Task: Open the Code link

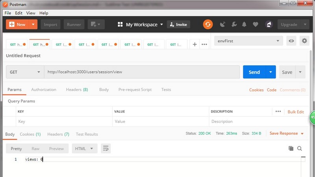Action: coord(272,90)
